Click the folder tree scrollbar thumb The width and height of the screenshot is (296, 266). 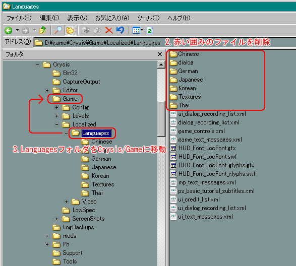(161, 119)
